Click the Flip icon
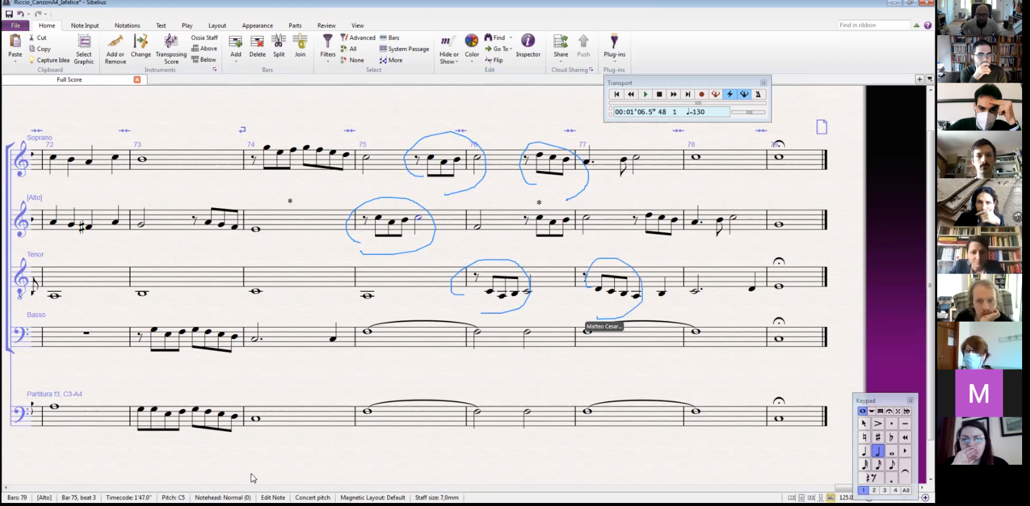The width and height of the screenshot is (1030, 506). tap(488, 60)
